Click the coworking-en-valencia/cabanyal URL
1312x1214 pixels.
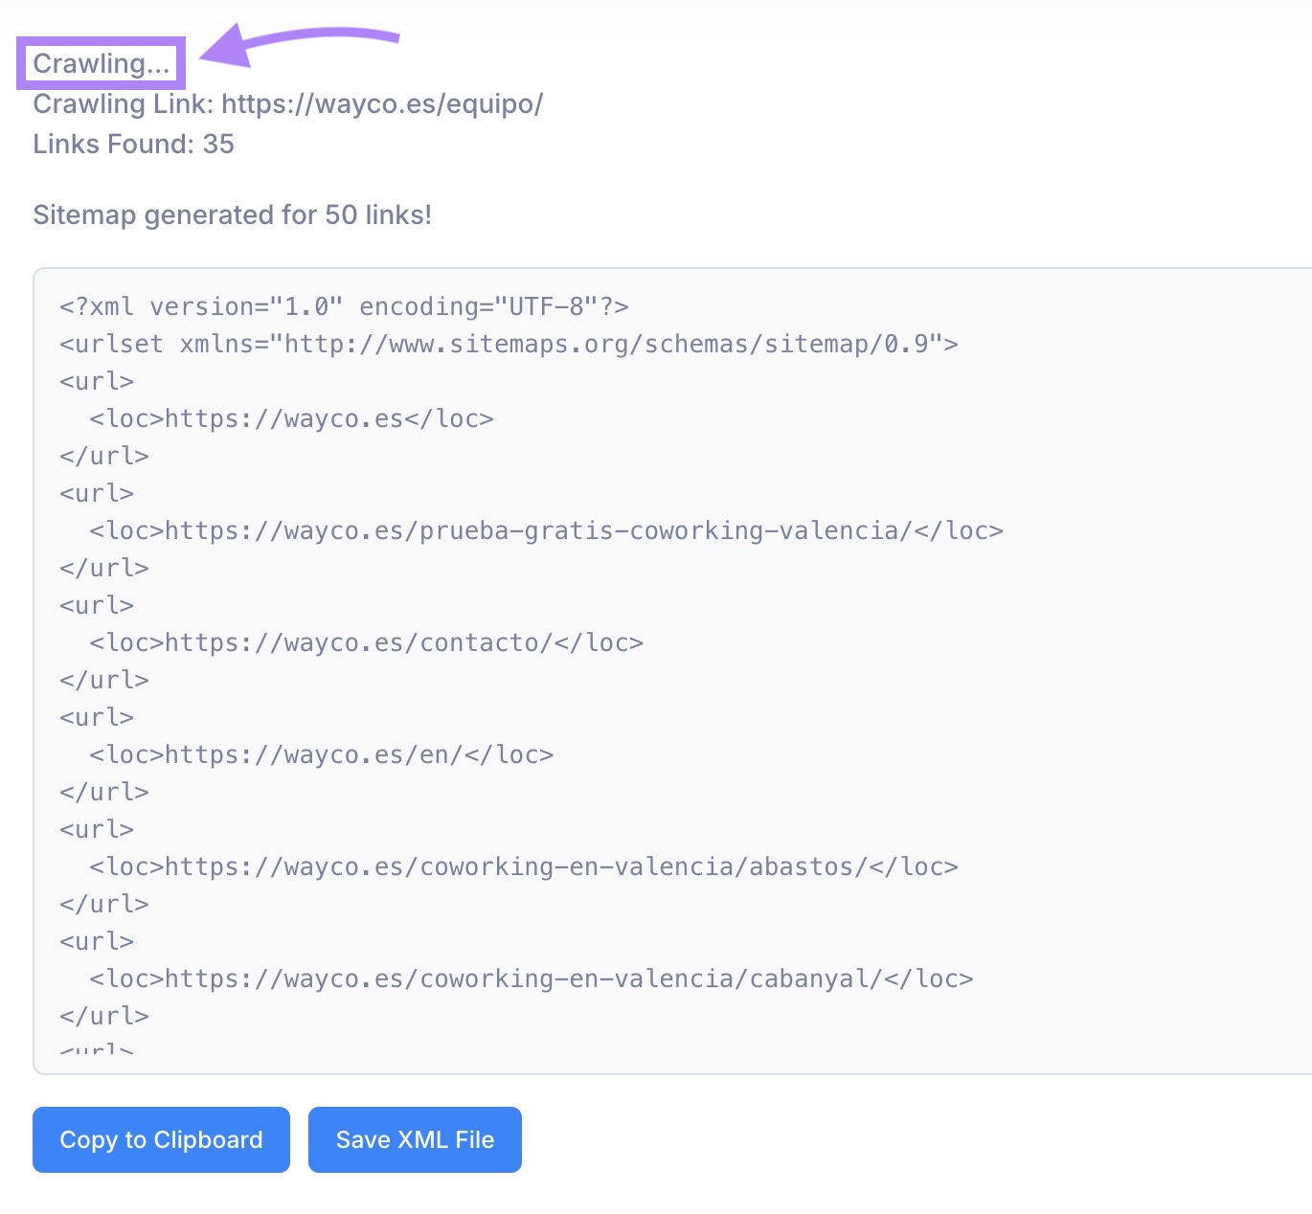pyautogui.click(x=531, y=978)
